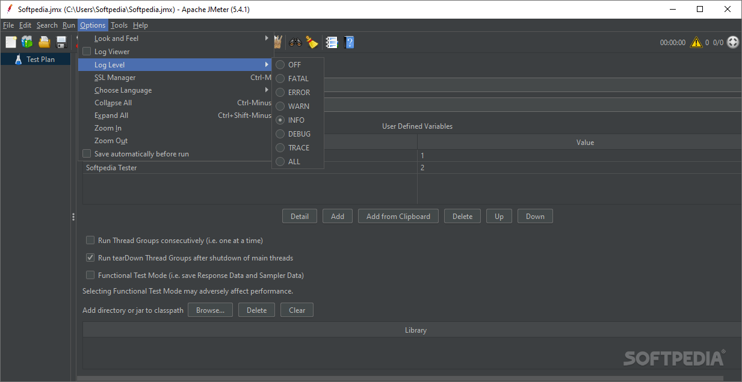Viewport: 742px width, 382px height.
Task: Move variable Up button
Action: [x=499, y=217]
